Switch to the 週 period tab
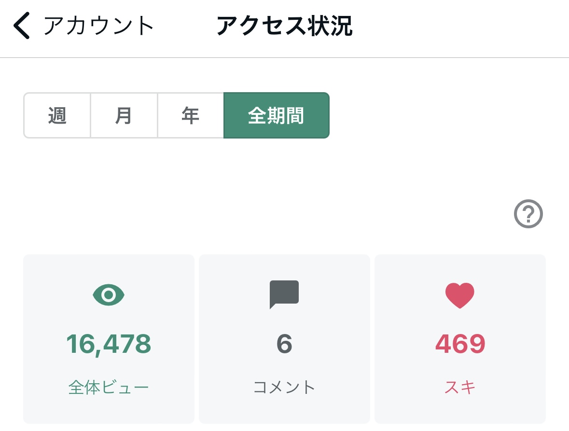The image size is (569, 431). coord(57,115)
